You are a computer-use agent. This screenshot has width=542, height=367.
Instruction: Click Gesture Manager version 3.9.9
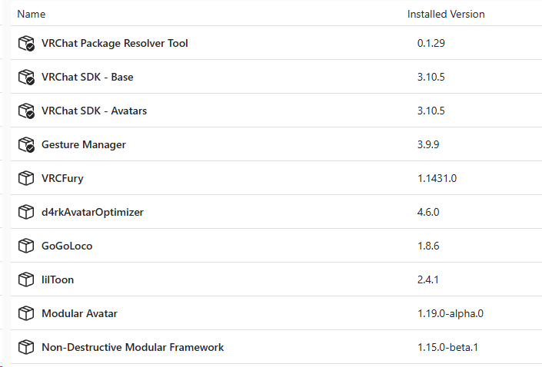click(x=428, y=144)
